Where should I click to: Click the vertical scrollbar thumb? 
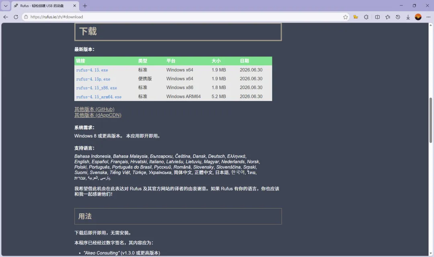(x=430, y=120)
